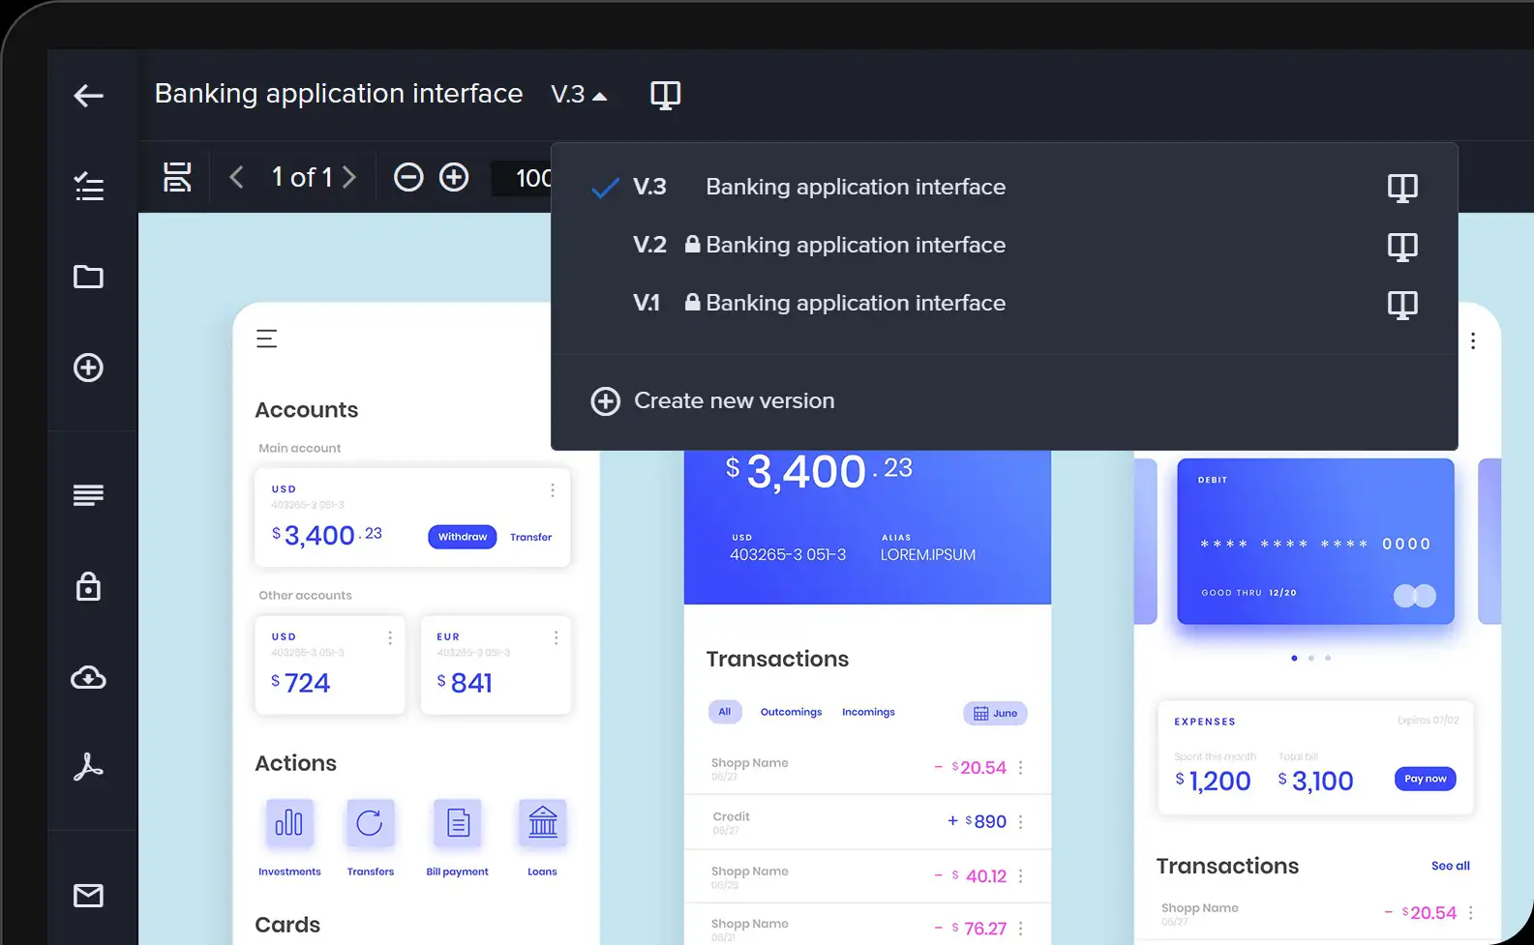Image resolution: width=1534 pixels, height=945 pixels.
Task: Select V.2 Banking application interface
Action: click(855, 246)
